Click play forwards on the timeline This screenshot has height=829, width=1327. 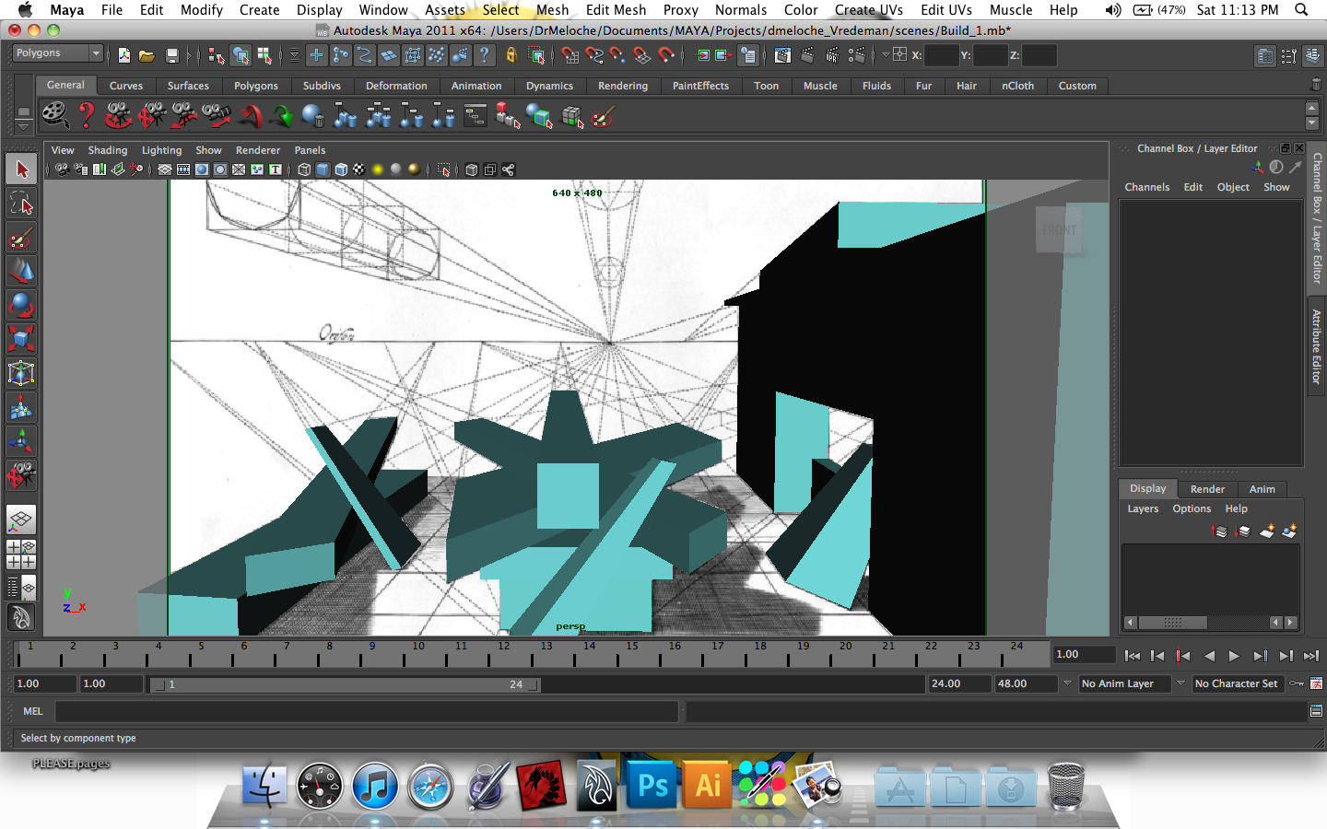tap(1234, 656)
